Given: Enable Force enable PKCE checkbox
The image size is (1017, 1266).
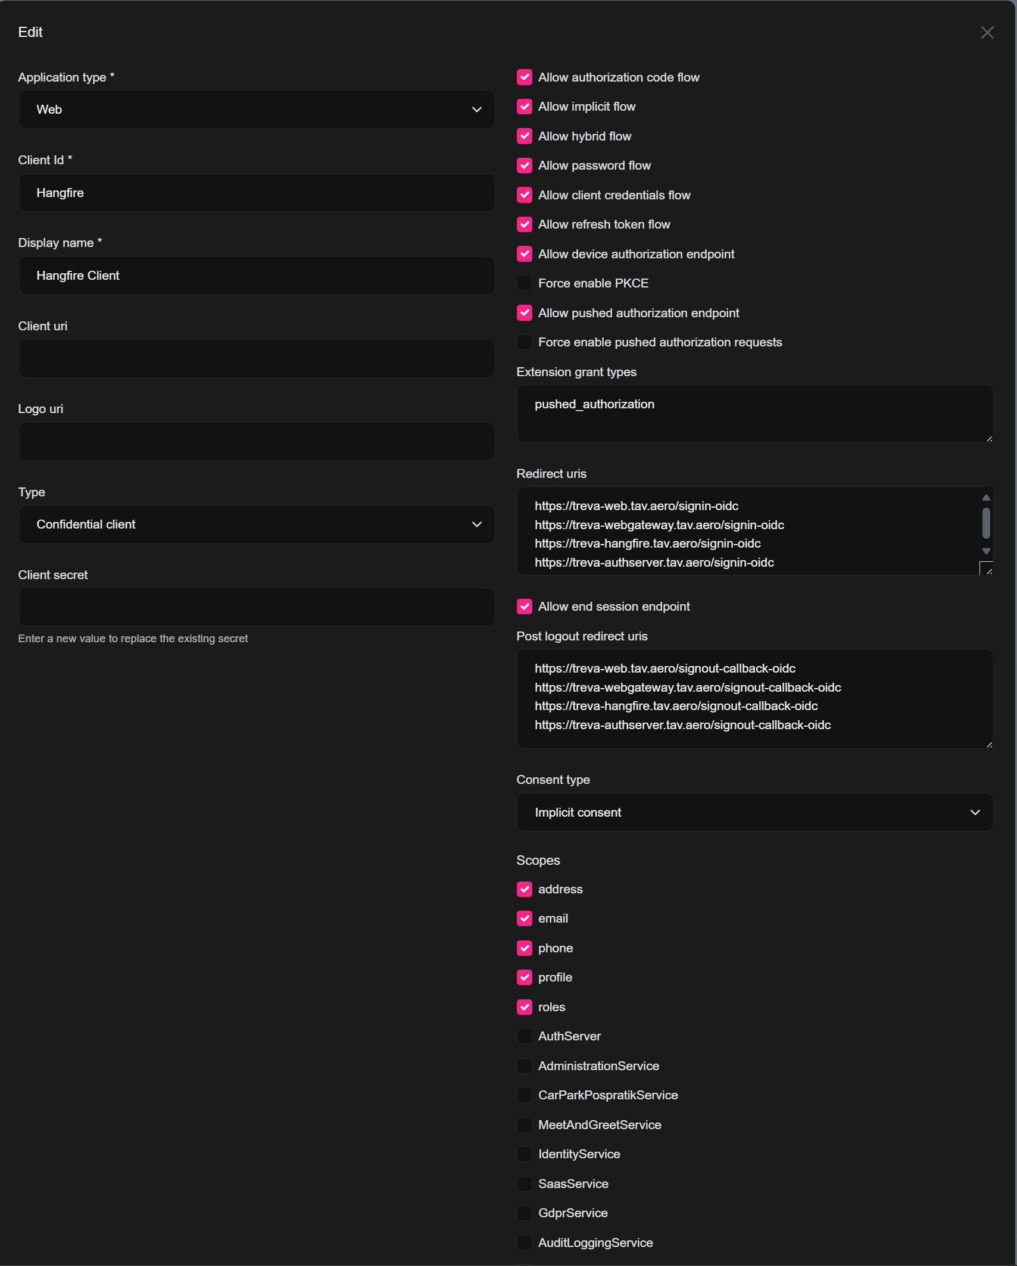Looking at the screenshot, I should click(525, 283).
